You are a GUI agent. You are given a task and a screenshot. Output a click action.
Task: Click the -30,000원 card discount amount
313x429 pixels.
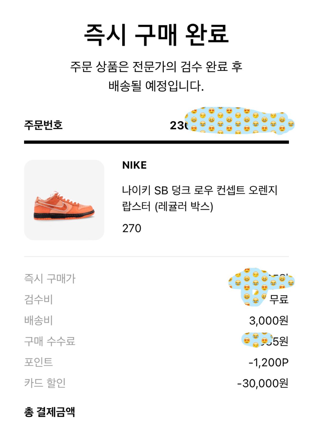pyautogui.click(x=263, y=383)
